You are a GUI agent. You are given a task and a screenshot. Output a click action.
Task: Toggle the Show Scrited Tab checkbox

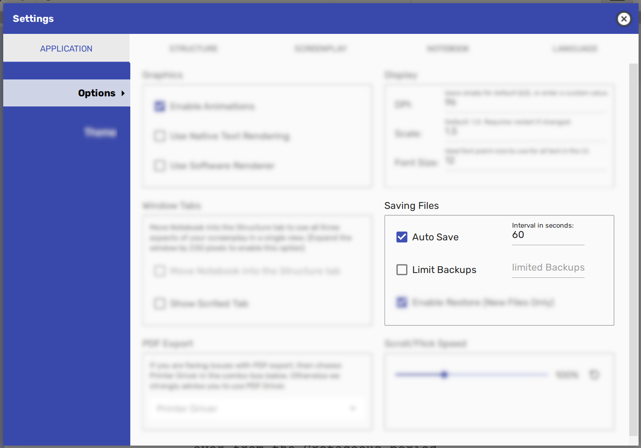pyautogui.click(x=160, y=304)
